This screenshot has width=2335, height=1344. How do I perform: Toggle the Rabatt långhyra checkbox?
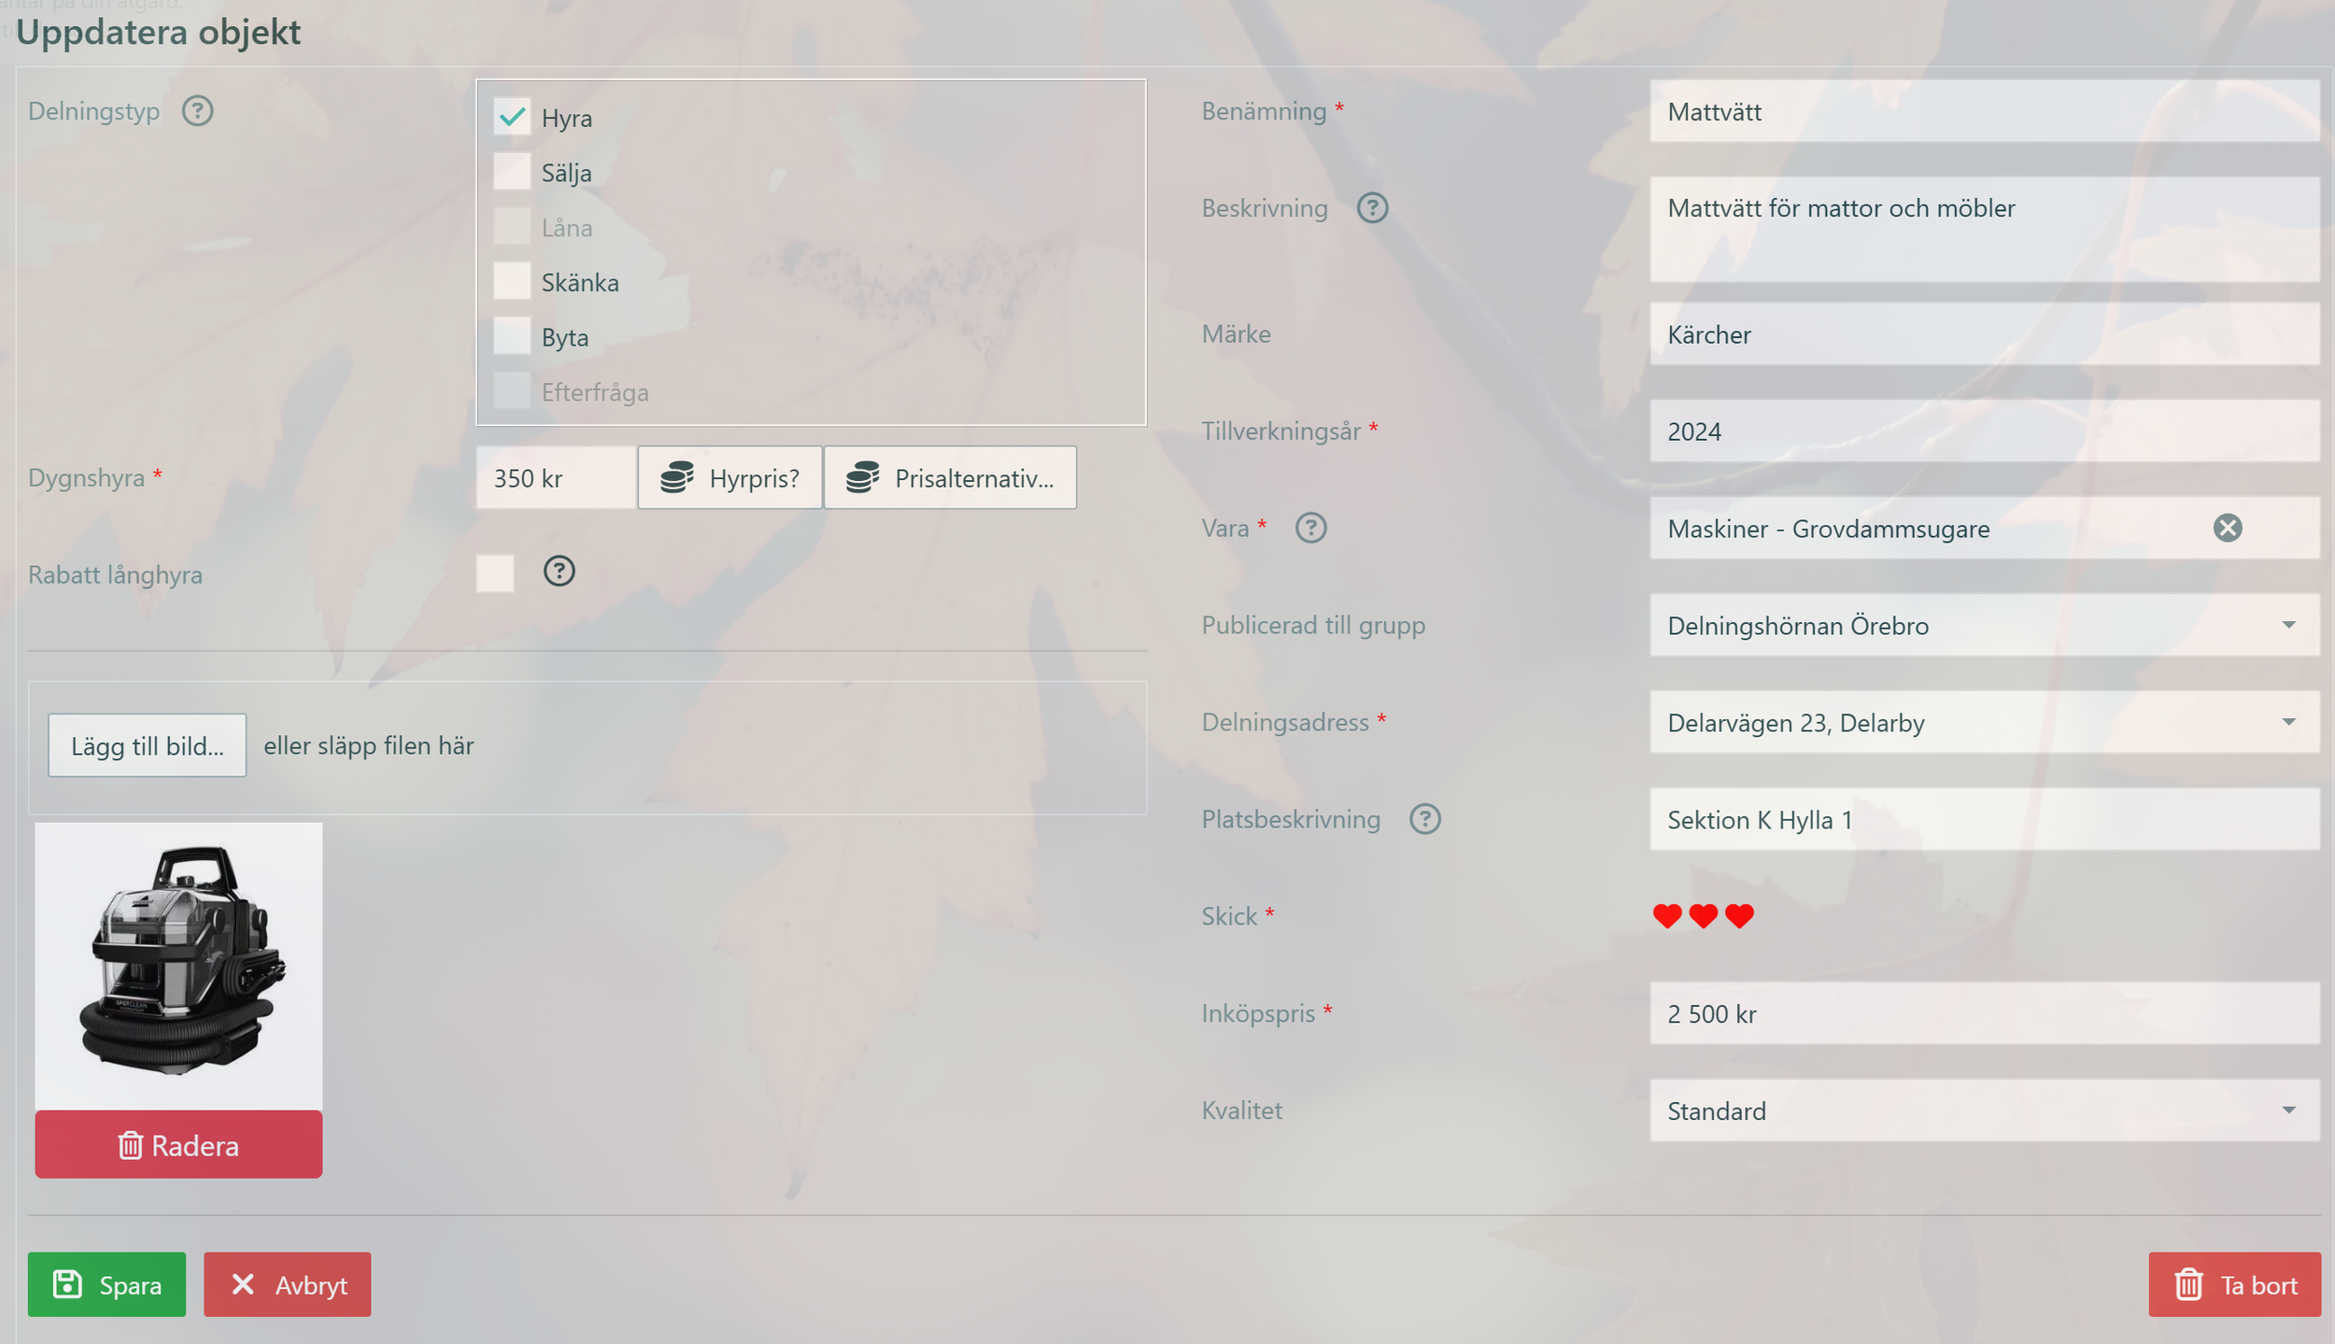(495, 573)
